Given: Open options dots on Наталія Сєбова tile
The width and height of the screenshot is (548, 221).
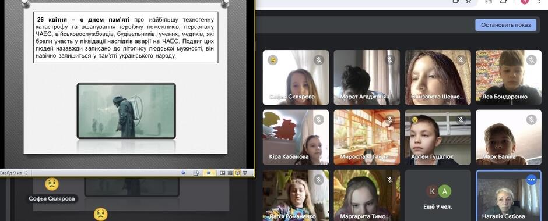Looking at the screenshot, I should [532, 180].
